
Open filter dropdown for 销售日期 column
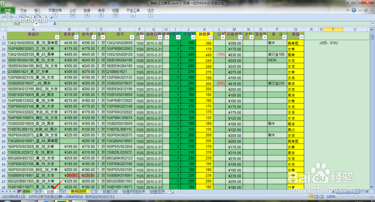click(x=160, y=37)
